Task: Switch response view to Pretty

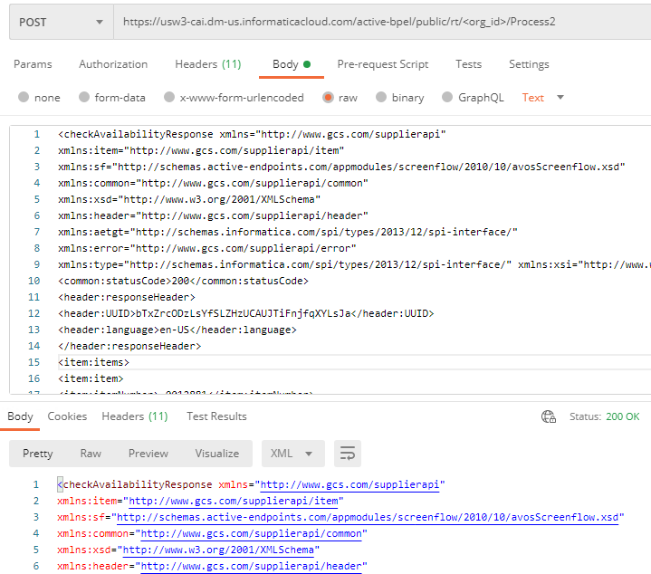Action: 38,454
